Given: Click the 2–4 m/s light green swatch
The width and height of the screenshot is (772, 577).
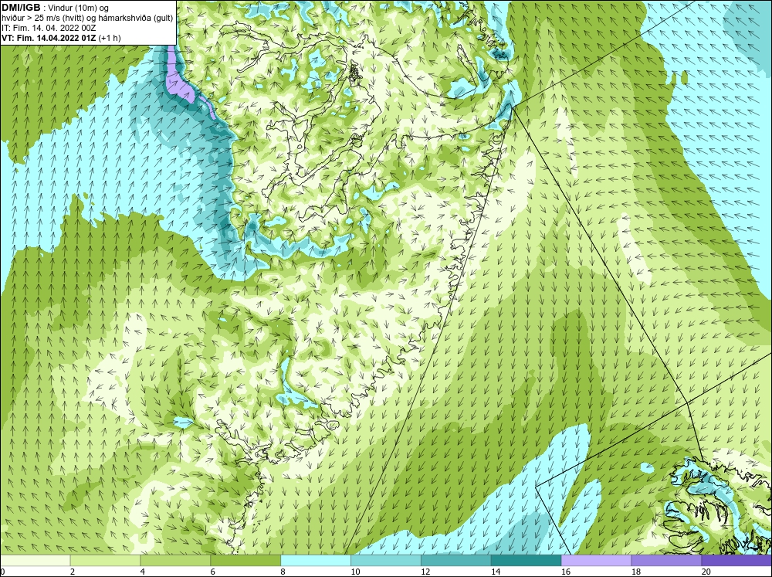Looking at the screenshot, I should (105, 561).
